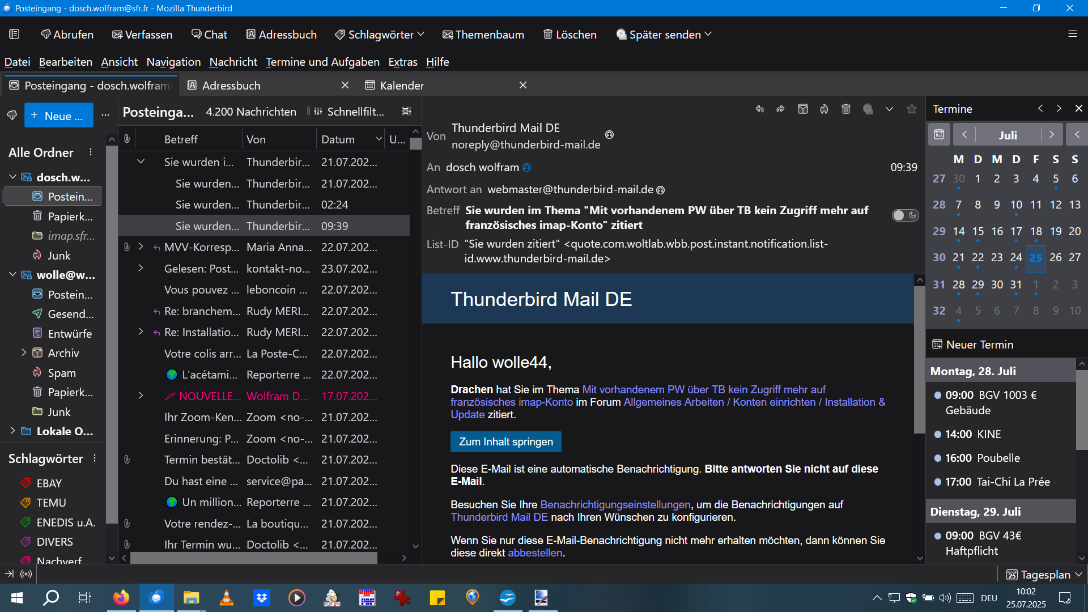Open the Benachrichtigungseinstellungen link

[615, 504]
